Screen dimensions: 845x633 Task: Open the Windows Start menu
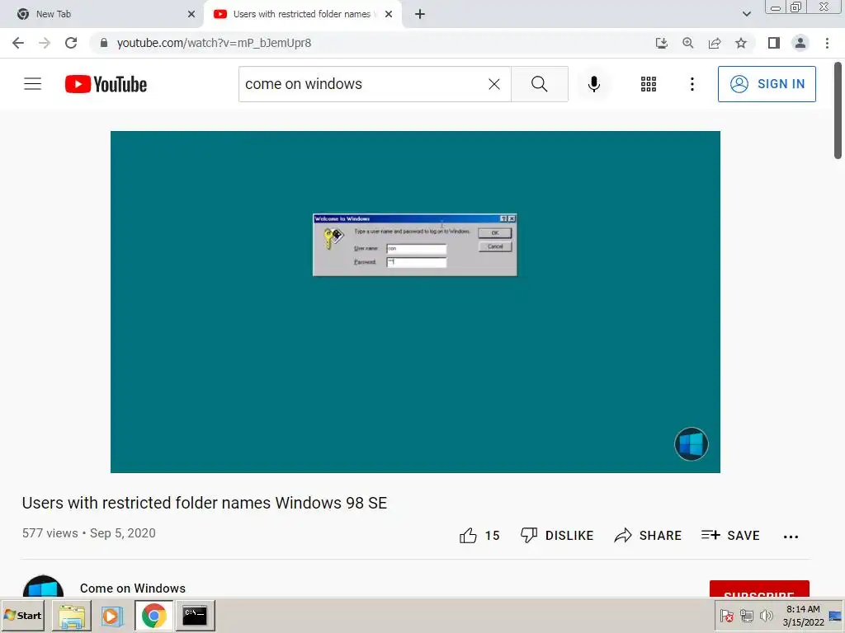click(22, 615)
